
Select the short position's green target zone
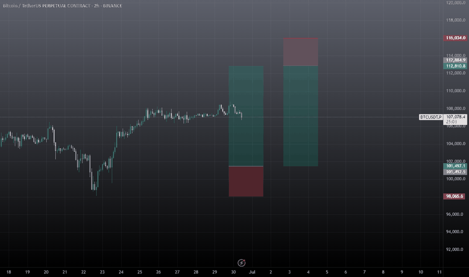click(300, 116)
